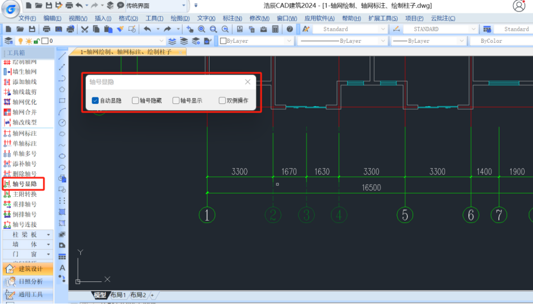
Task: Click the Print icon in standard toolbar
Action: tap(47, 29)
